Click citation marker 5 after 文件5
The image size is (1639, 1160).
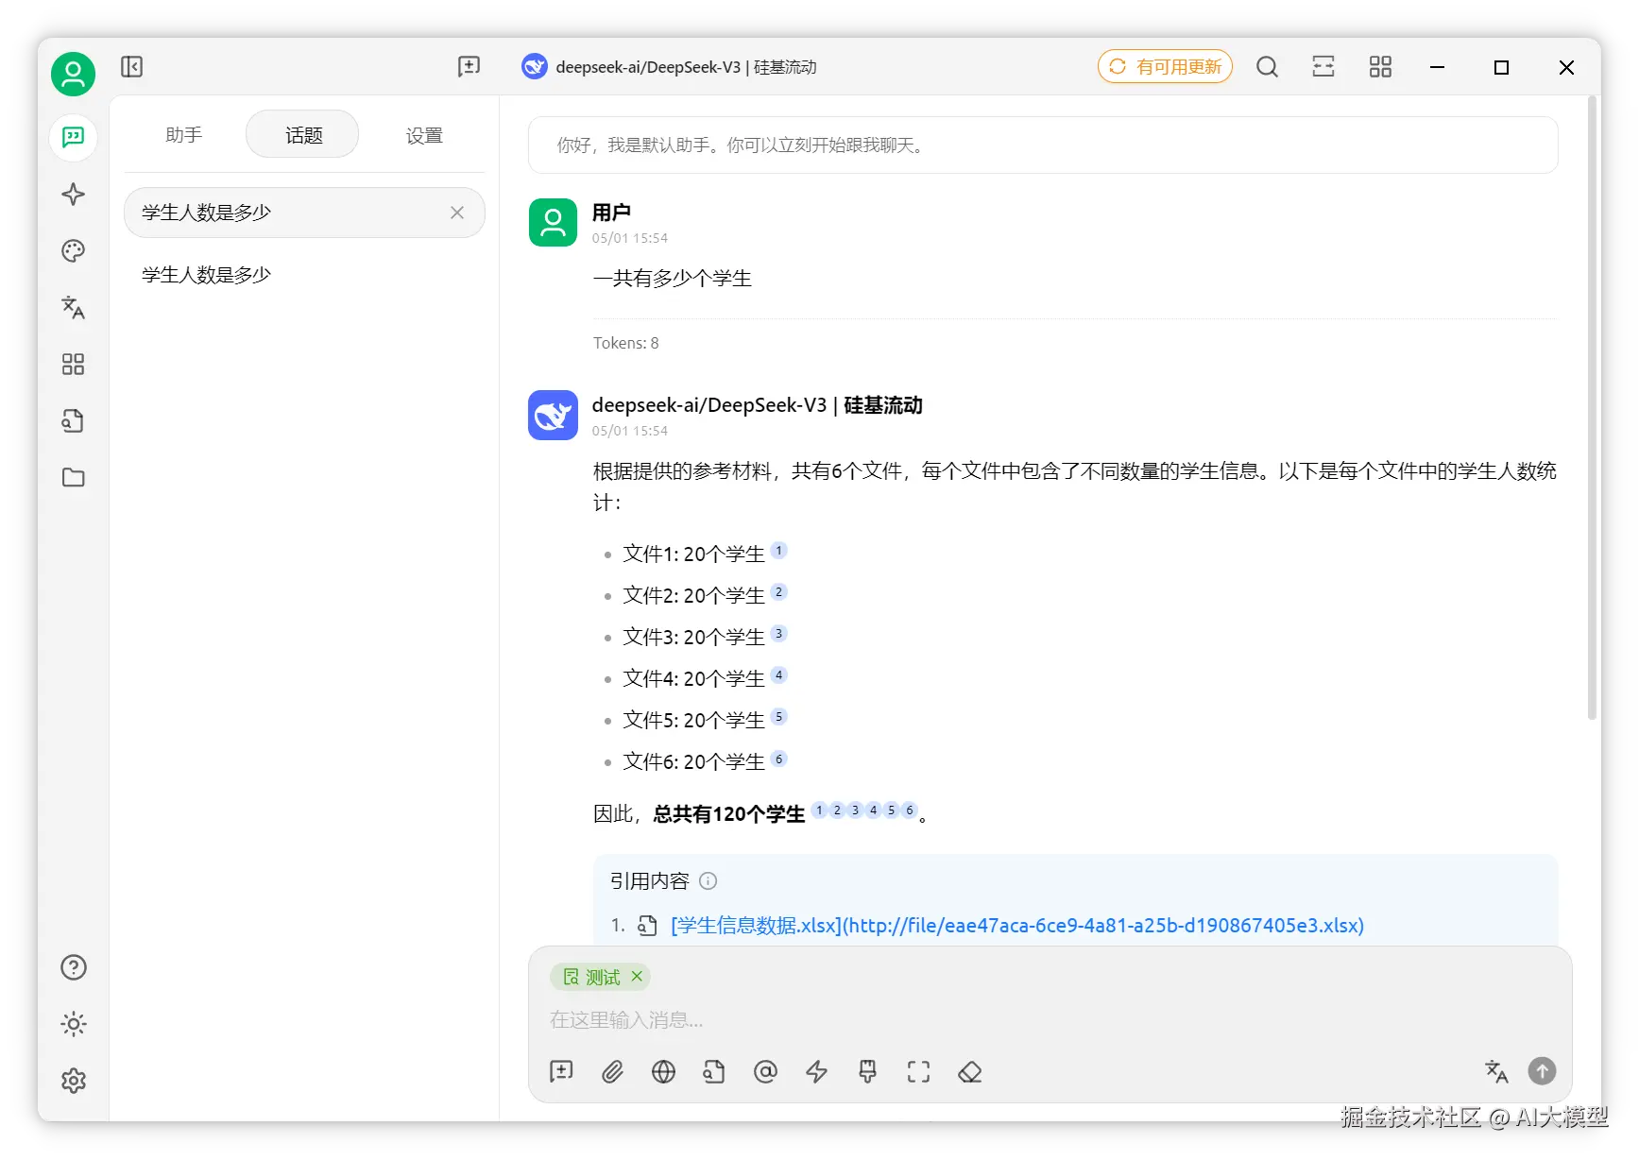(778, 717)
